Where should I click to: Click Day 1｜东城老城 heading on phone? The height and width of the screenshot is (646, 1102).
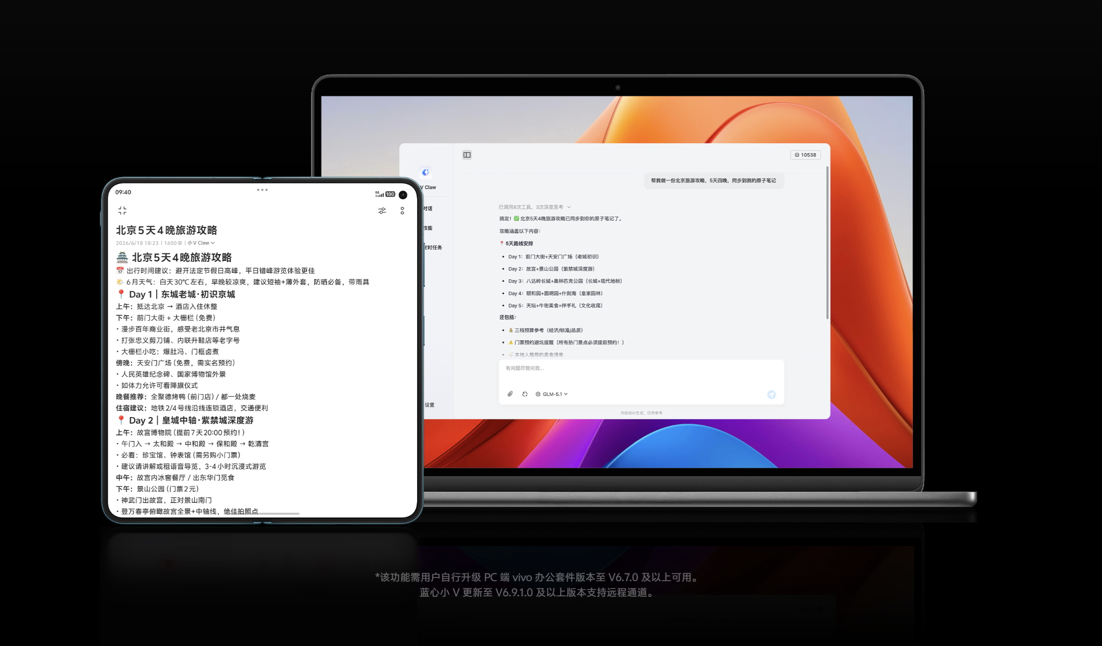[x=176, y=294]
